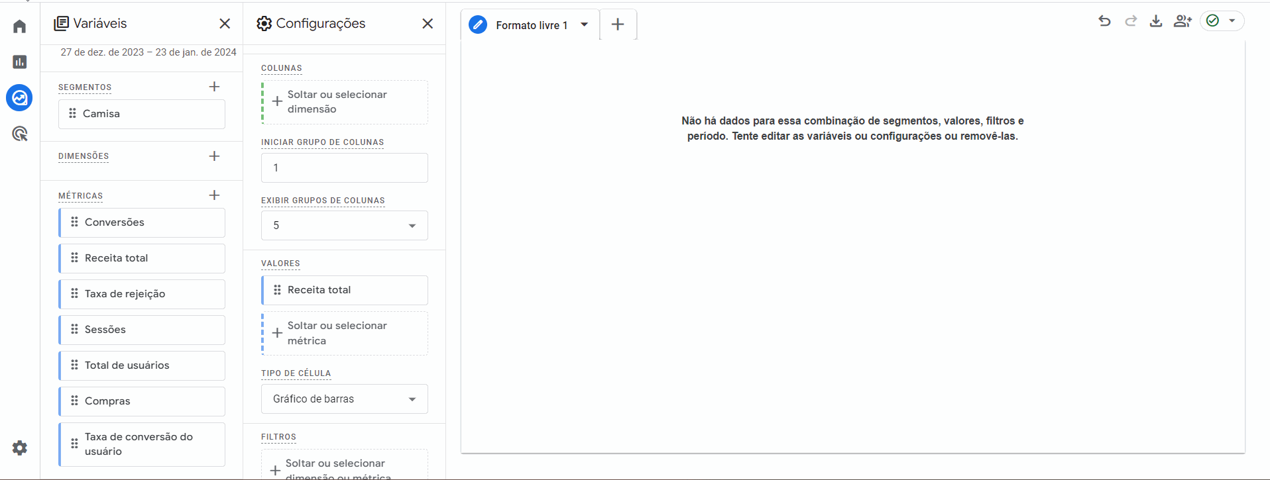Click the Configurações gear icon
This screenshot has height=480, width=1270.
264,24
